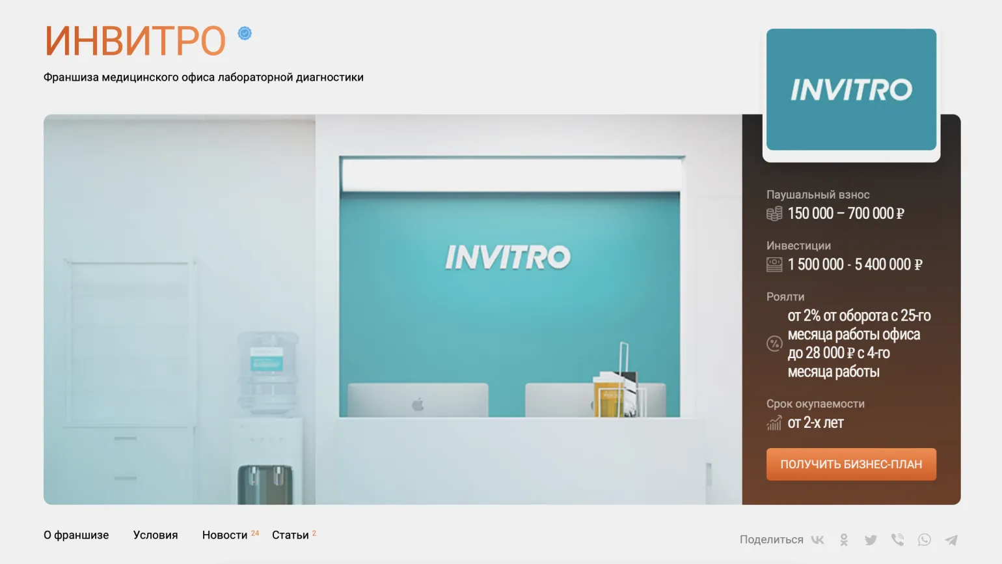Image resolution: width=1002 pixels, height=564 pixels.
Task: Click the ИНВИТРО orange heading
Action: pyautogui.click(x=135, y=41)
